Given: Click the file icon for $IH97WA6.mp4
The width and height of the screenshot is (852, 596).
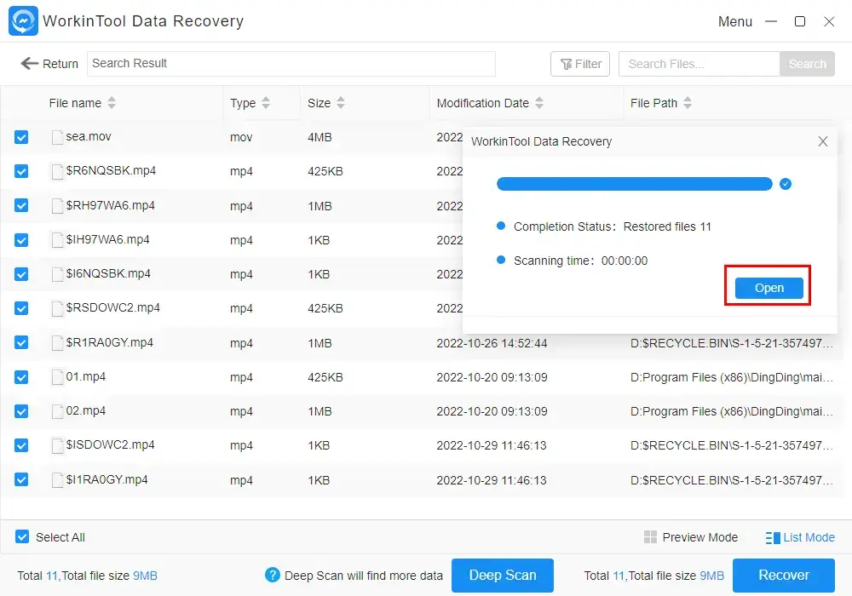Looking at the screenshot, I should tap(57, 240).
